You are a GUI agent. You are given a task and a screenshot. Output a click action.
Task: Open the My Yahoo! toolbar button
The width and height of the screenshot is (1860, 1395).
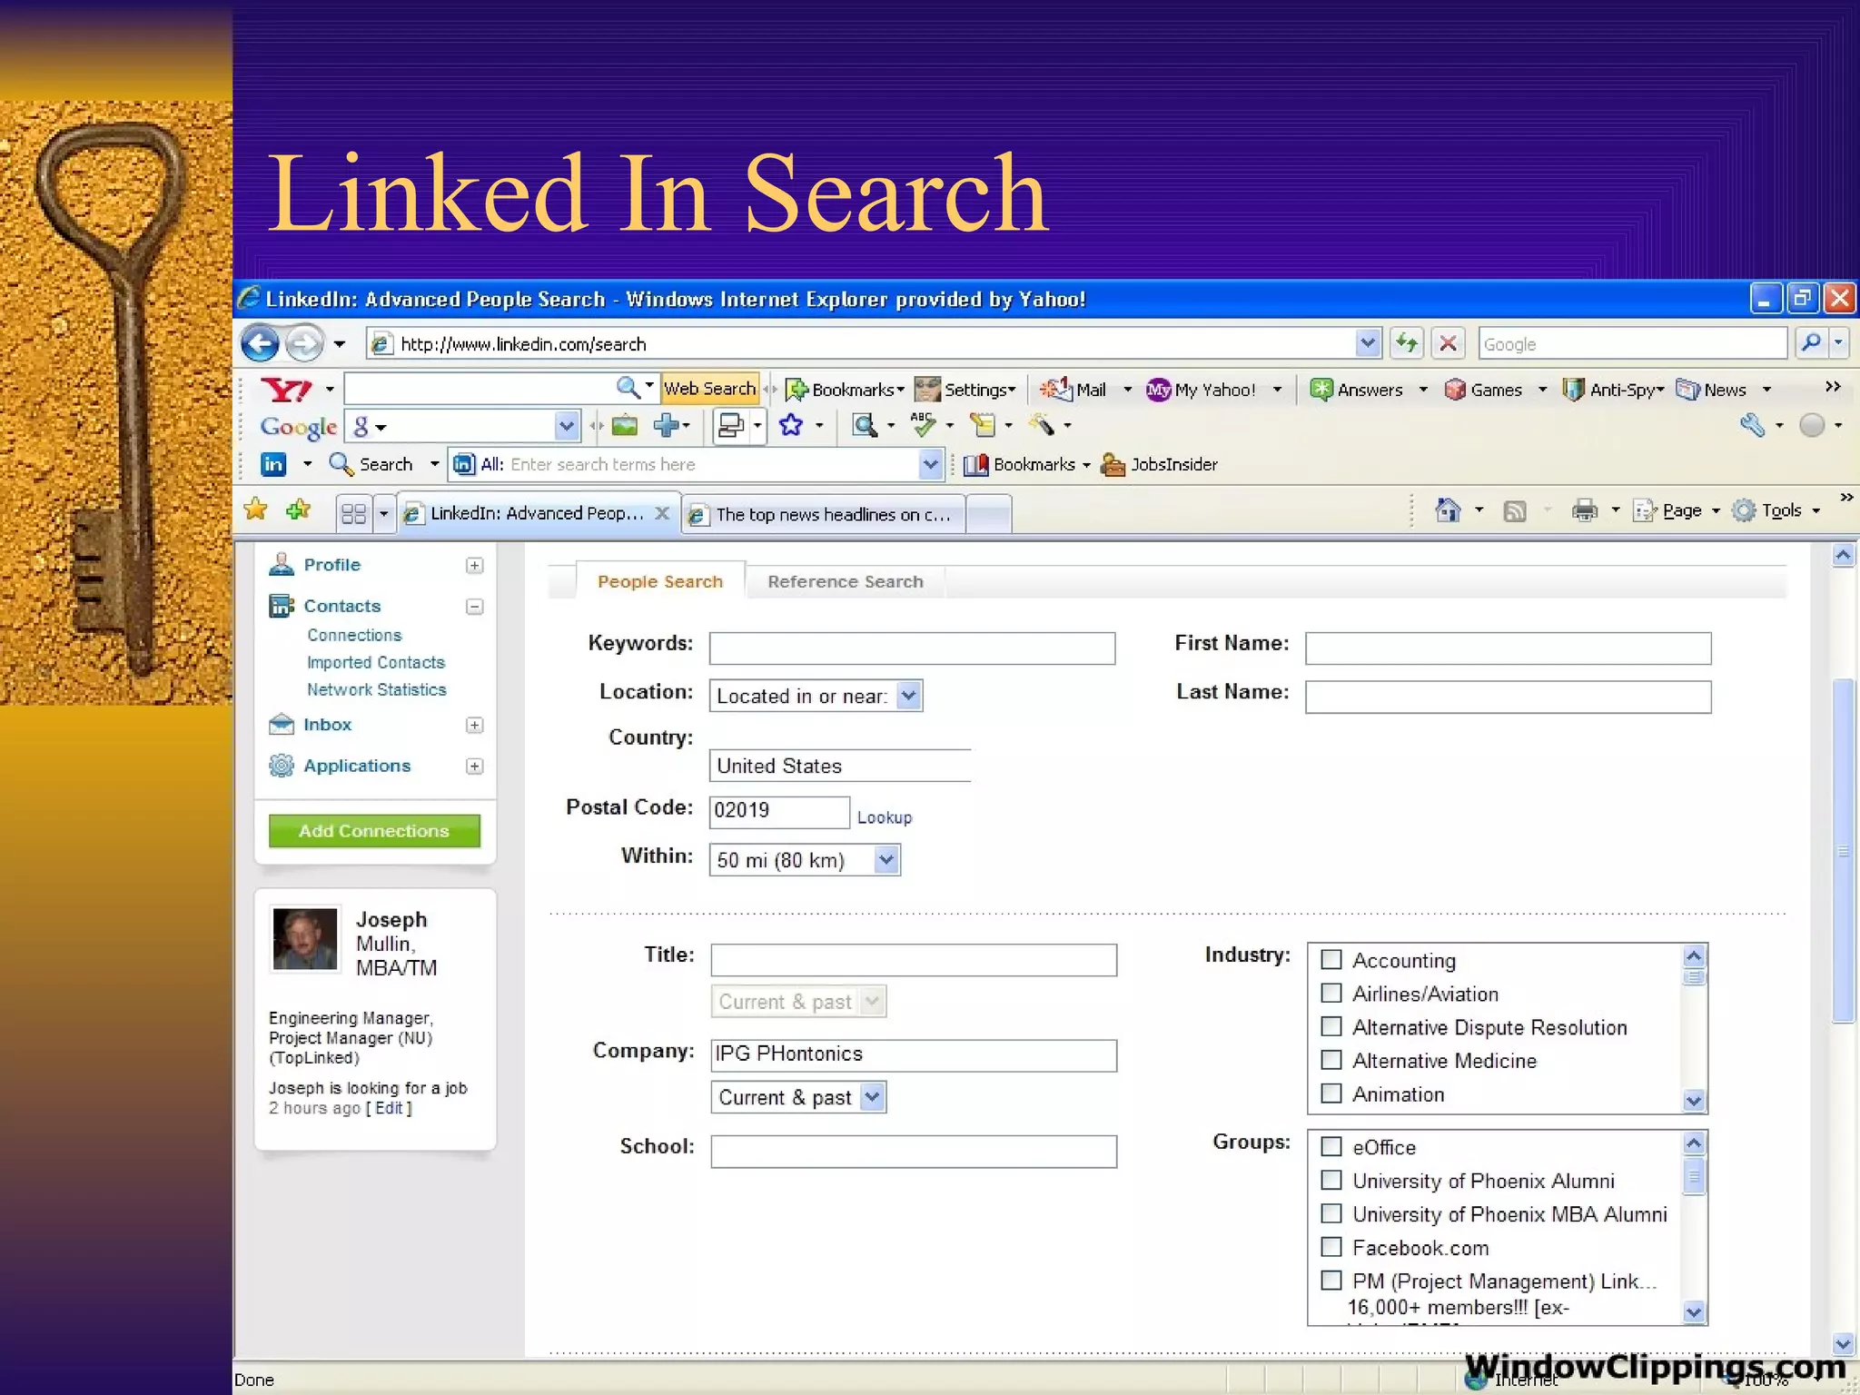click(1201, 390)
